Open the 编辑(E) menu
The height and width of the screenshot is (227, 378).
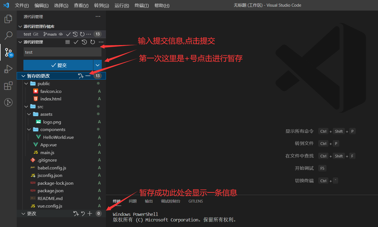42,5
